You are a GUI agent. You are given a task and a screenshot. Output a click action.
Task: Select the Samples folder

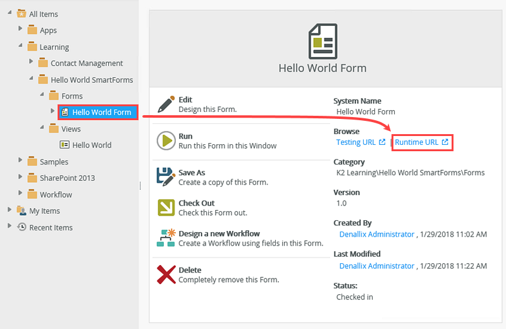pos(54,162)
